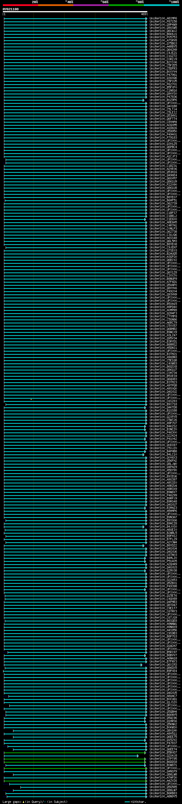Open hit UniRef100_P05753
Screen dimensions: 182x804
pyautogui.click(x=163, y=37)
